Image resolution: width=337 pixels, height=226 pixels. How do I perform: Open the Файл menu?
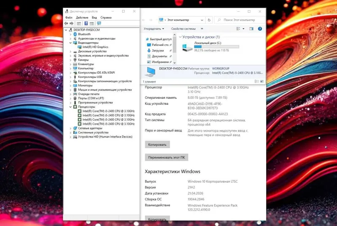click(69, 18)
